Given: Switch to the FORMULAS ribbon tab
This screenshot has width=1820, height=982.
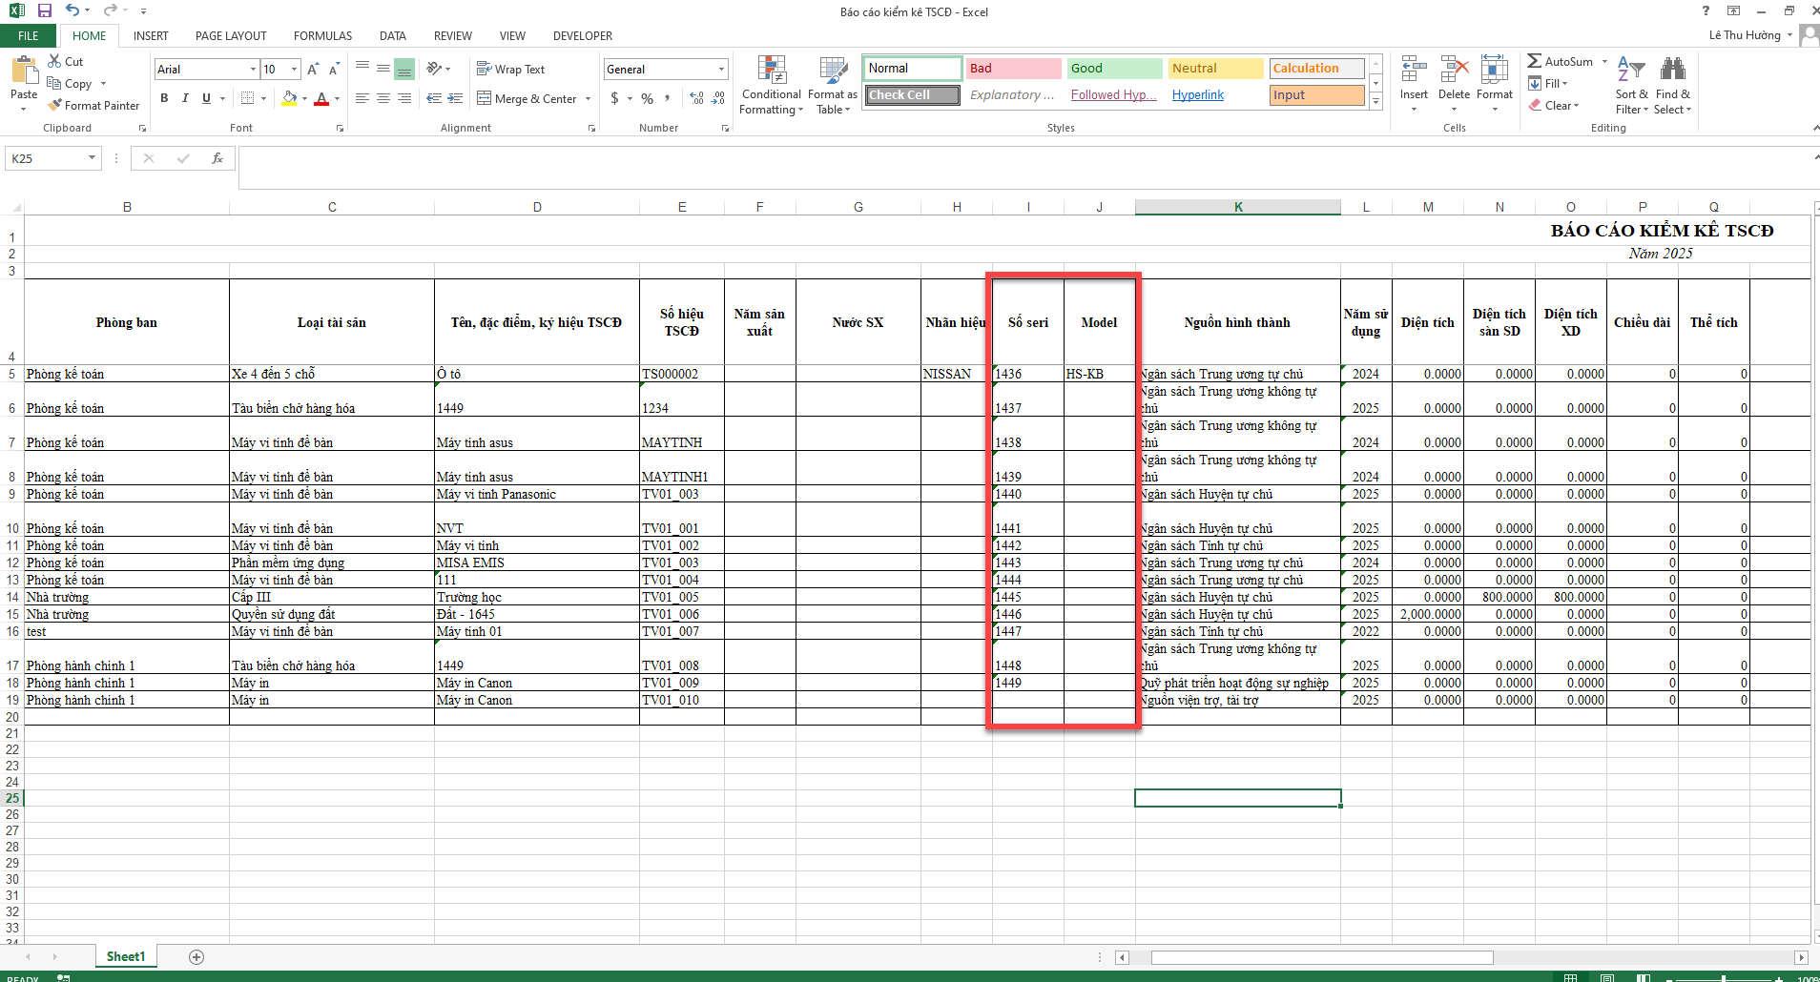Looking at the screenshot, I should point(322,36).
